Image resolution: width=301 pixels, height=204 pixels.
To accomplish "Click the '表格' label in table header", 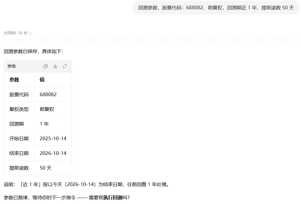I will coord(11,66).
